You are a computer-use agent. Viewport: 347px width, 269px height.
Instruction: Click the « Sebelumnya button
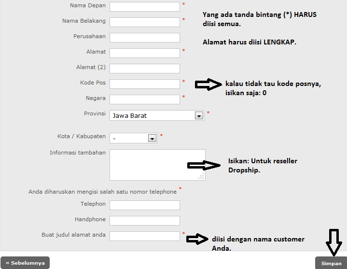(x=25, y=263)
